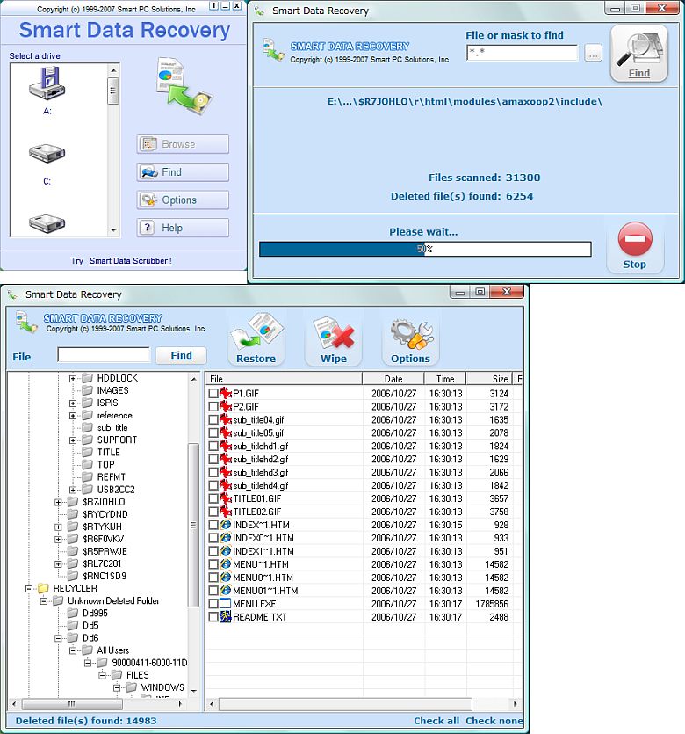
Task: Click the 50% scan progress bar
Action: pos(425,249)
